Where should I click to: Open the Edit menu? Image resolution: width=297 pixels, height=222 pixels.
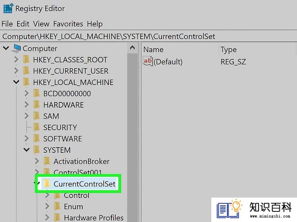23,24
